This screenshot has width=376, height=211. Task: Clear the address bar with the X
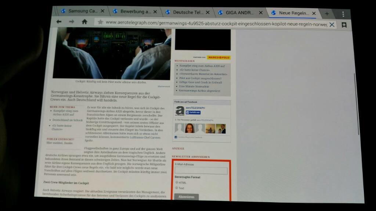(x=332, y=25)
